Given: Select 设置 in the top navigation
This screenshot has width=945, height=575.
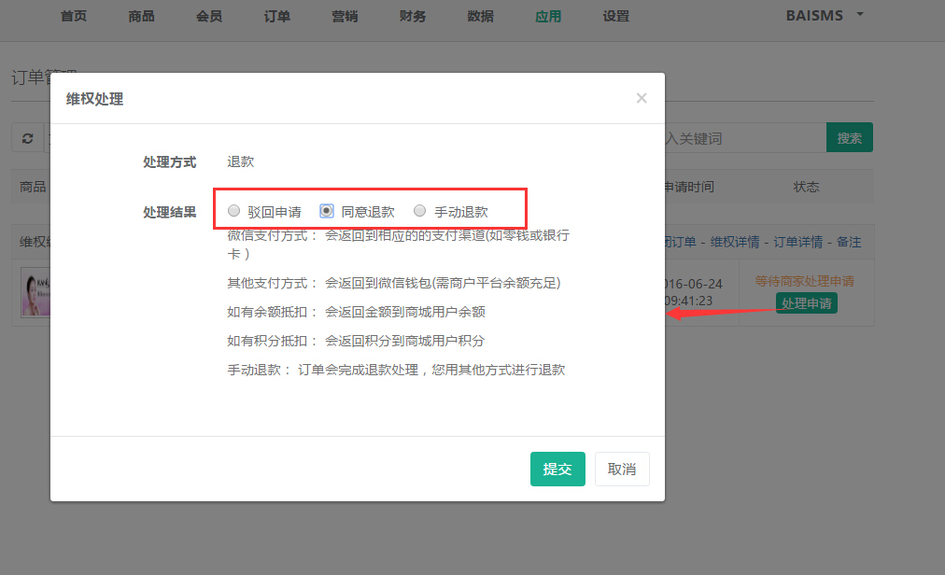Looking at the screenshot, I should coord(615,16).
